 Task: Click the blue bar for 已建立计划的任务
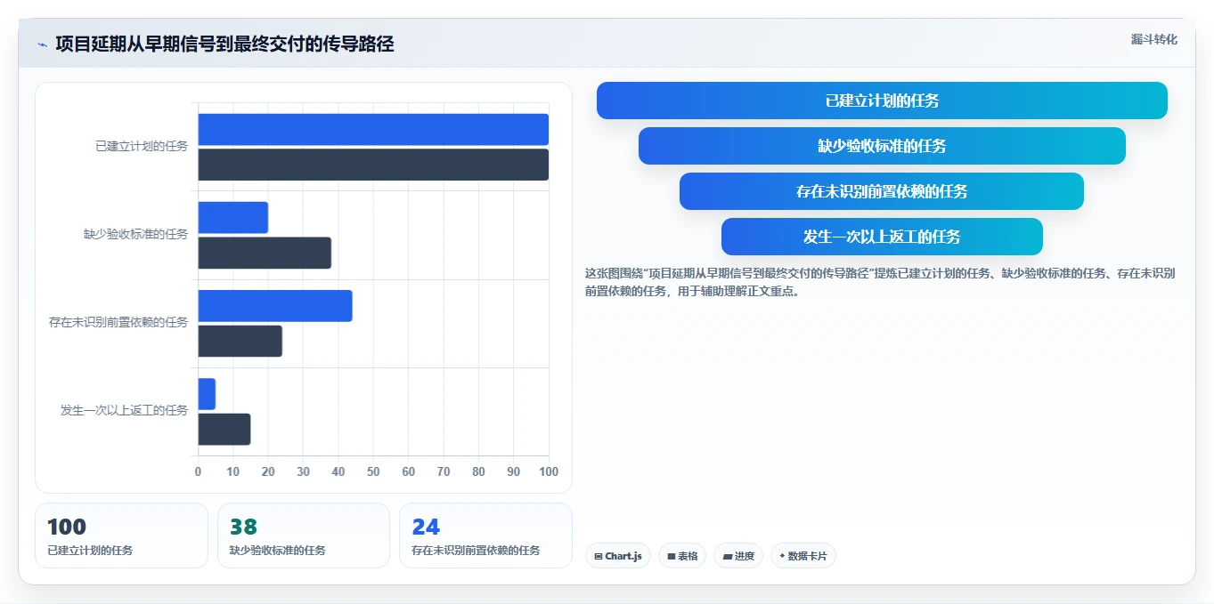click(373, 130)
